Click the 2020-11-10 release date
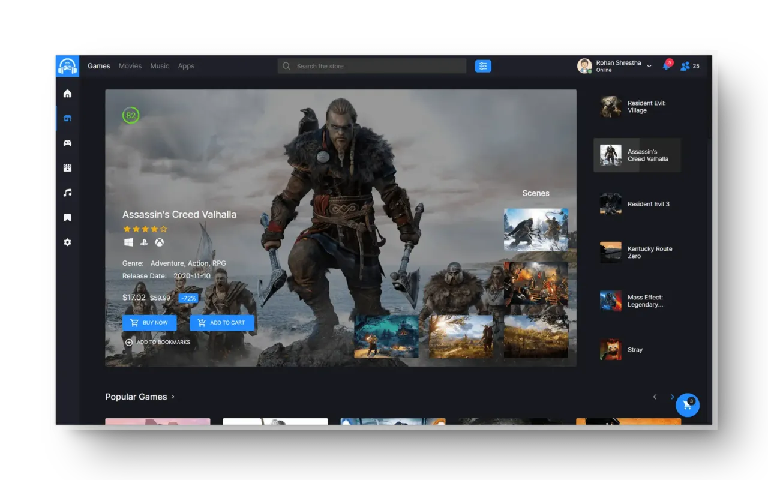This screenshot has width=768, height=480. pos(192,276)
